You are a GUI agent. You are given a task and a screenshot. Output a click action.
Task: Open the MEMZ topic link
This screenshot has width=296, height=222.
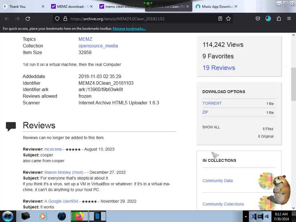85,39
